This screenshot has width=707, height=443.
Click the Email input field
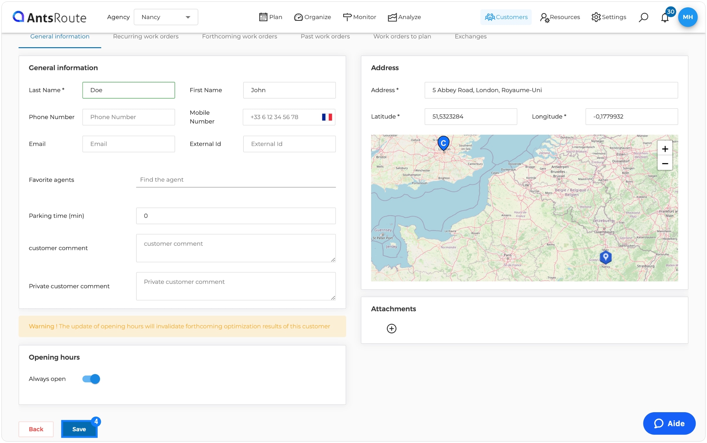[x=128, y=144]
